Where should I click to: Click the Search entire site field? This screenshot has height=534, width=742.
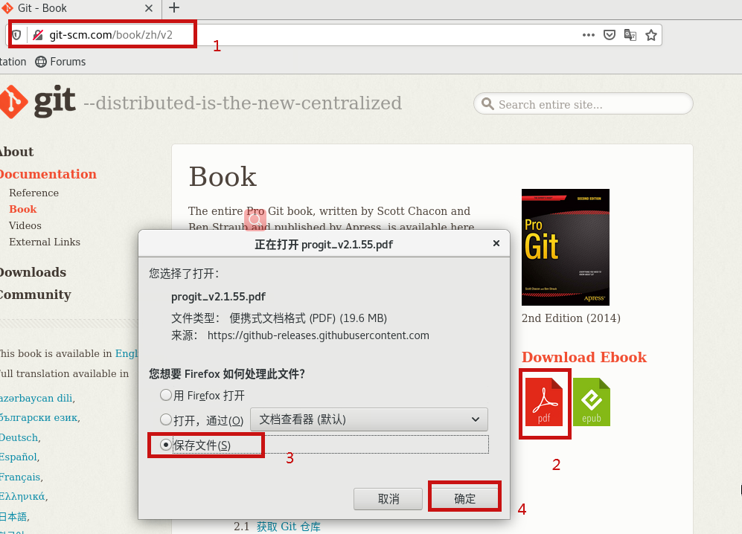(x=583, y=103)
